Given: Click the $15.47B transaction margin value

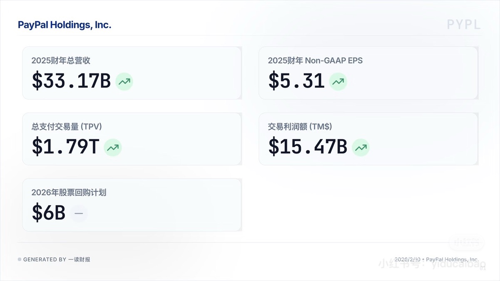Looking at the screenshot, I should pos(308,147).
